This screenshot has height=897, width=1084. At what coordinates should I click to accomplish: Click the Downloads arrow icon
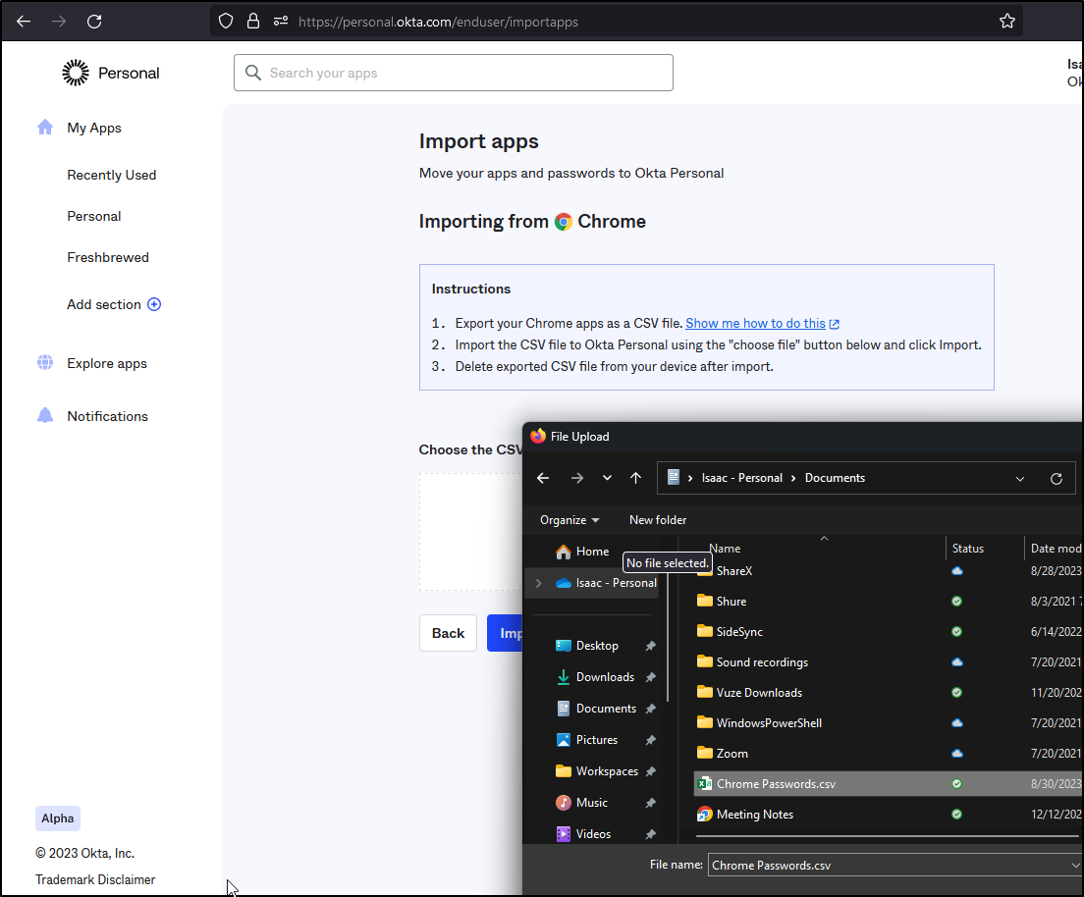(x=564, y=676)
